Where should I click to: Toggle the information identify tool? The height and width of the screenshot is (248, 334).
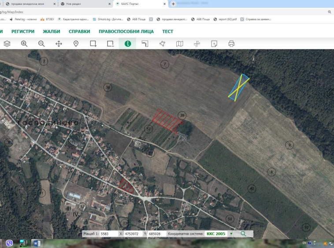[x=128, y=44]
